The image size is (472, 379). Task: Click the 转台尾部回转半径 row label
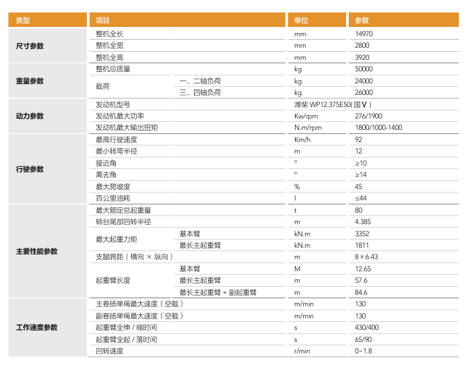pyautogui.click(x=123, y=222)
